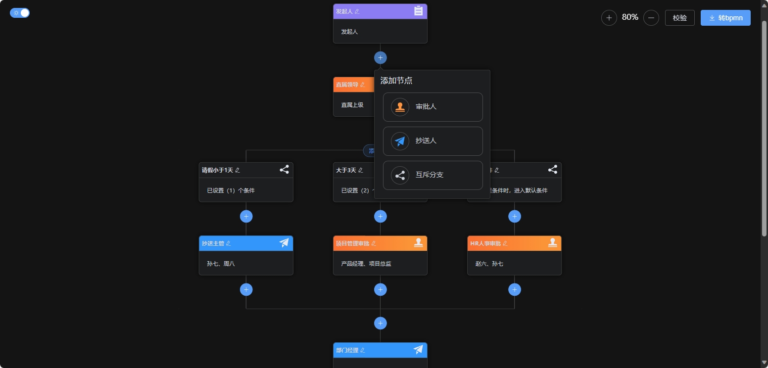768x368 pixels.
Task: Choose 互斥分支 from add node popup
Action: [432, 175]
